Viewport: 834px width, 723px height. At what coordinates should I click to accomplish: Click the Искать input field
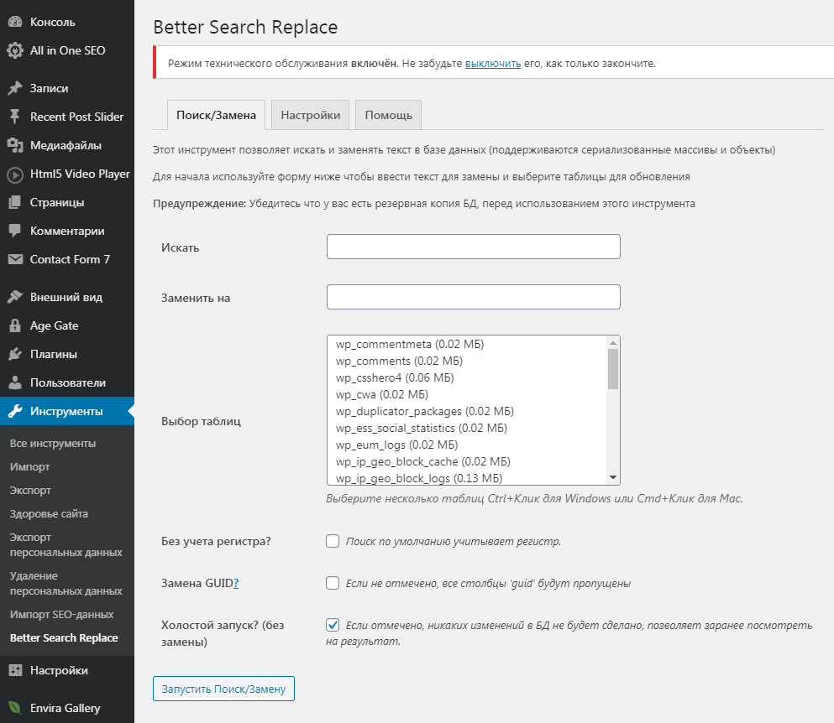click(474, 247)
